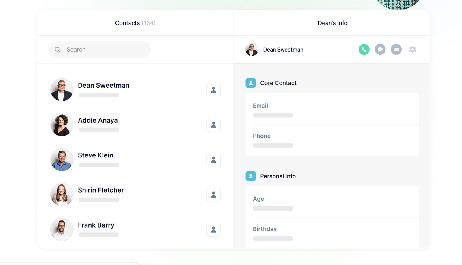Select Addie Anaya from the contact list
Image resolution: width=462 pixels, height=265 pixels.
pyautogui.click(x=98, y=120)
